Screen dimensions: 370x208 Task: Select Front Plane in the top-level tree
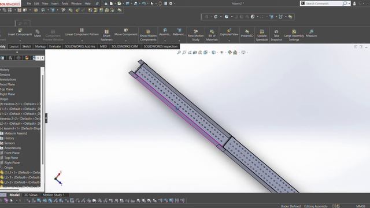coord(8,84)
